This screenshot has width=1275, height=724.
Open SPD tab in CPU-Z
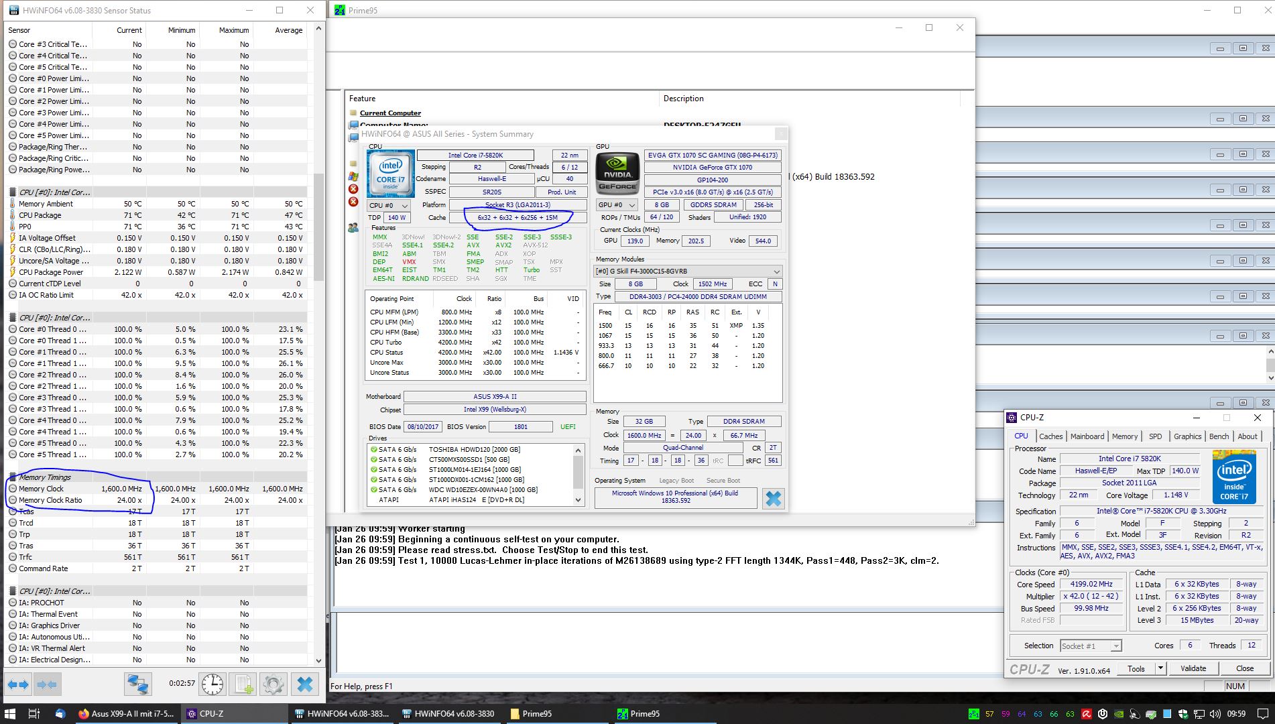pos(1155,436)
